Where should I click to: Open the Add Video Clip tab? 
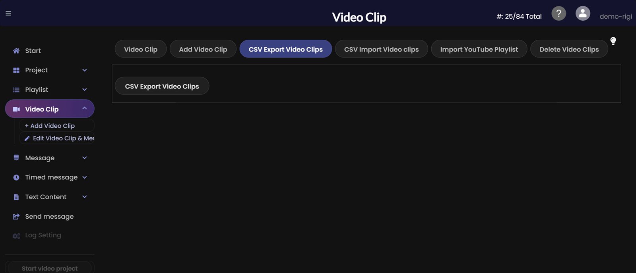[x=203, y=49]
